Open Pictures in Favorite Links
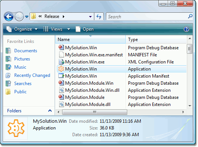 pos(22,59)
